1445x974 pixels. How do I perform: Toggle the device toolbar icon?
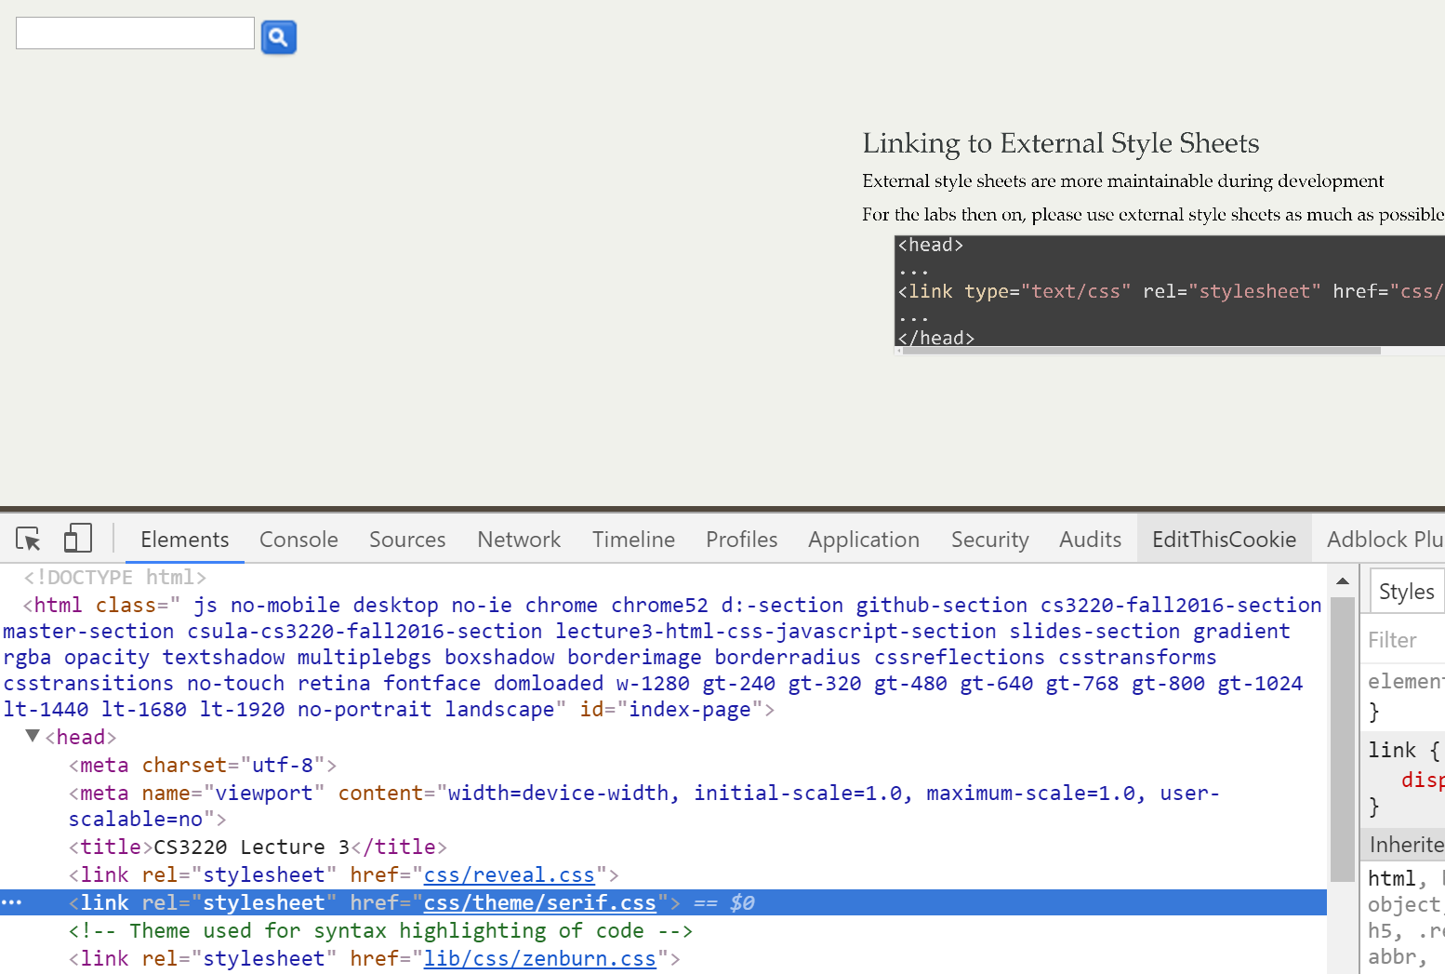[x=77, y=539]
